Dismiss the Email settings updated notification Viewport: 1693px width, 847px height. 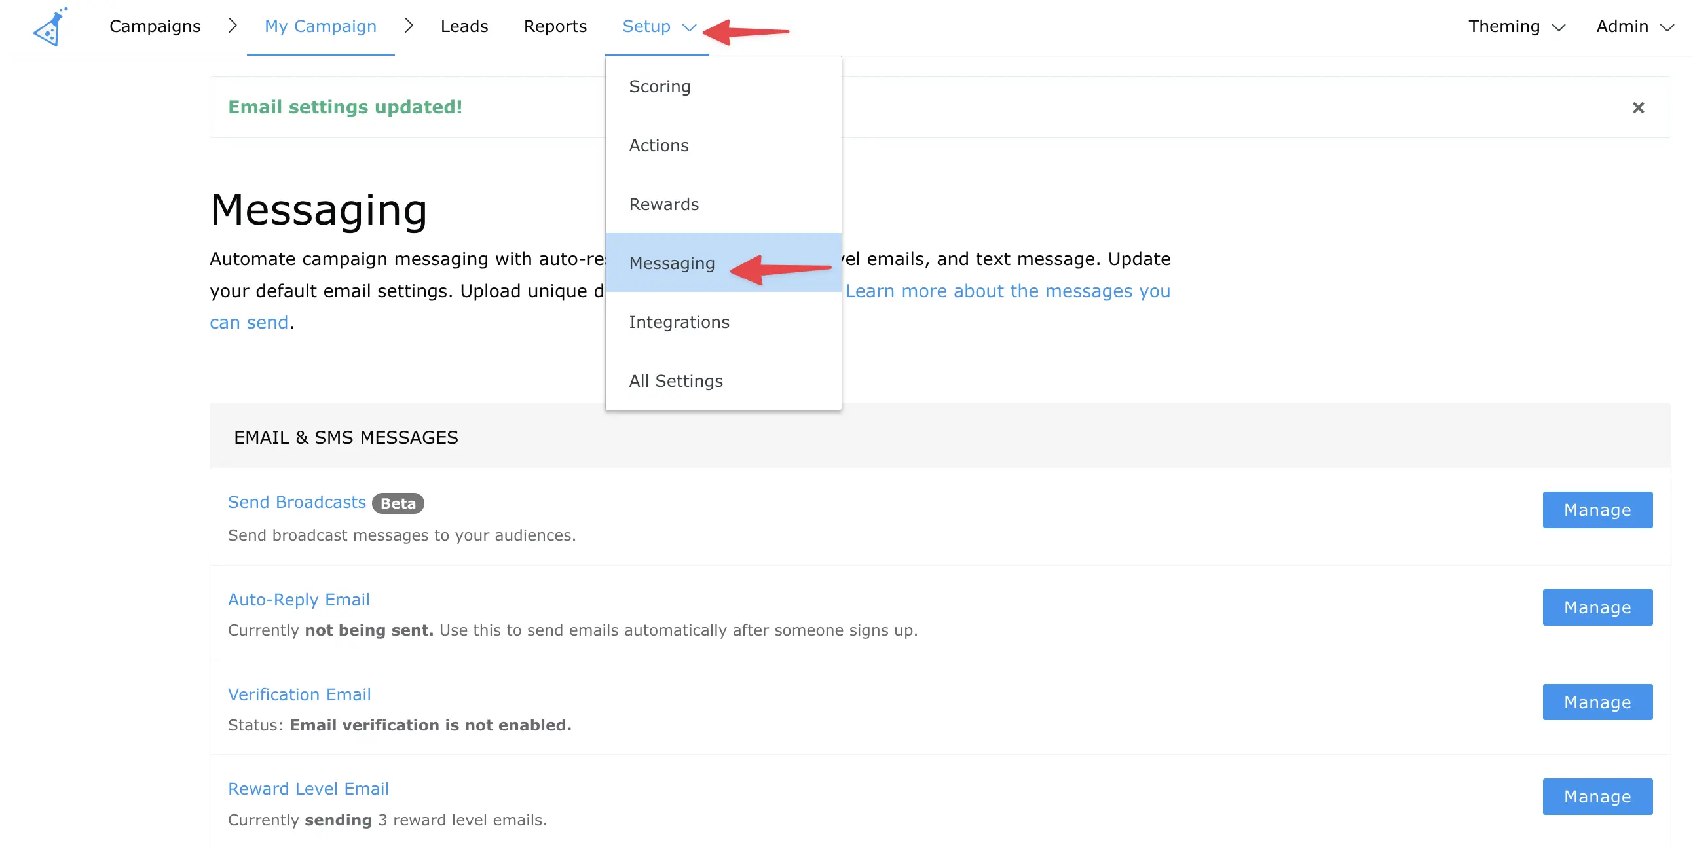1639,107
